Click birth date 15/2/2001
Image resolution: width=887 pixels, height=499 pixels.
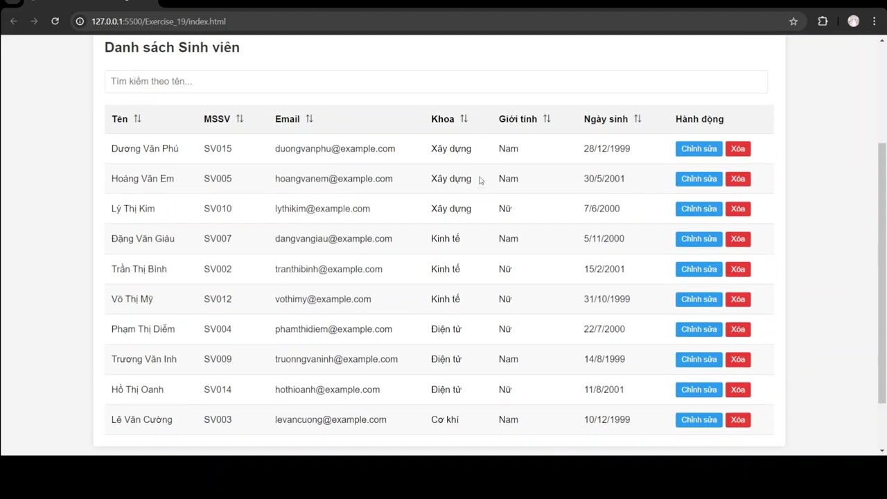pyautogui.click(x=604, y=269)
